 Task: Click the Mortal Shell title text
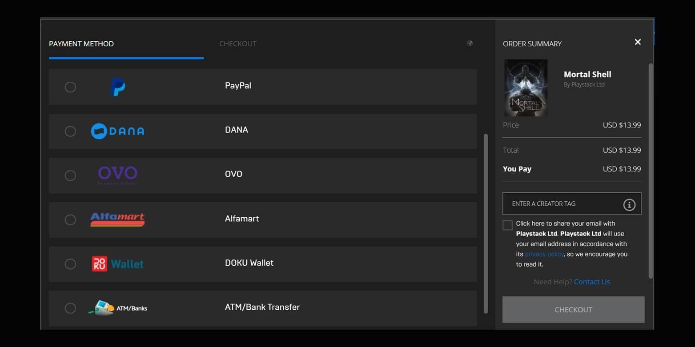pos(587,74)
